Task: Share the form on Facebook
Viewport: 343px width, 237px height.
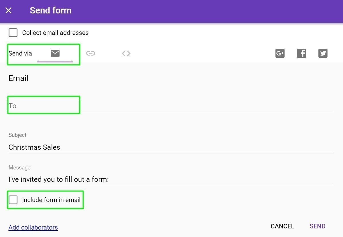Action: point(301,53)
